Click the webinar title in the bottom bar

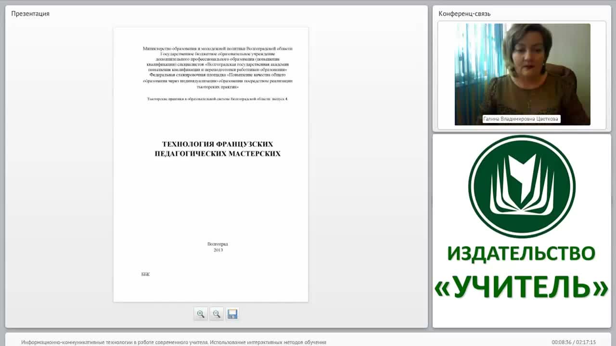(174, 342)
